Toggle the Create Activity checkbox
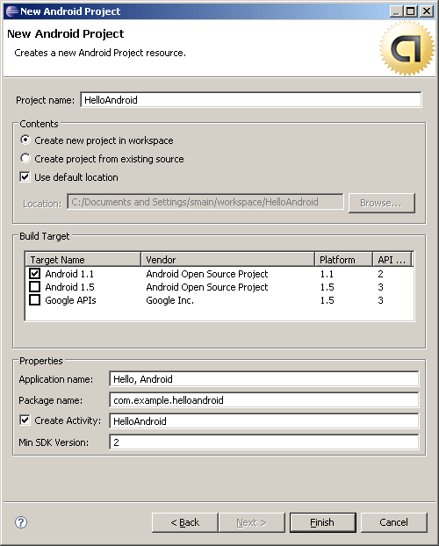 point(25,420)
